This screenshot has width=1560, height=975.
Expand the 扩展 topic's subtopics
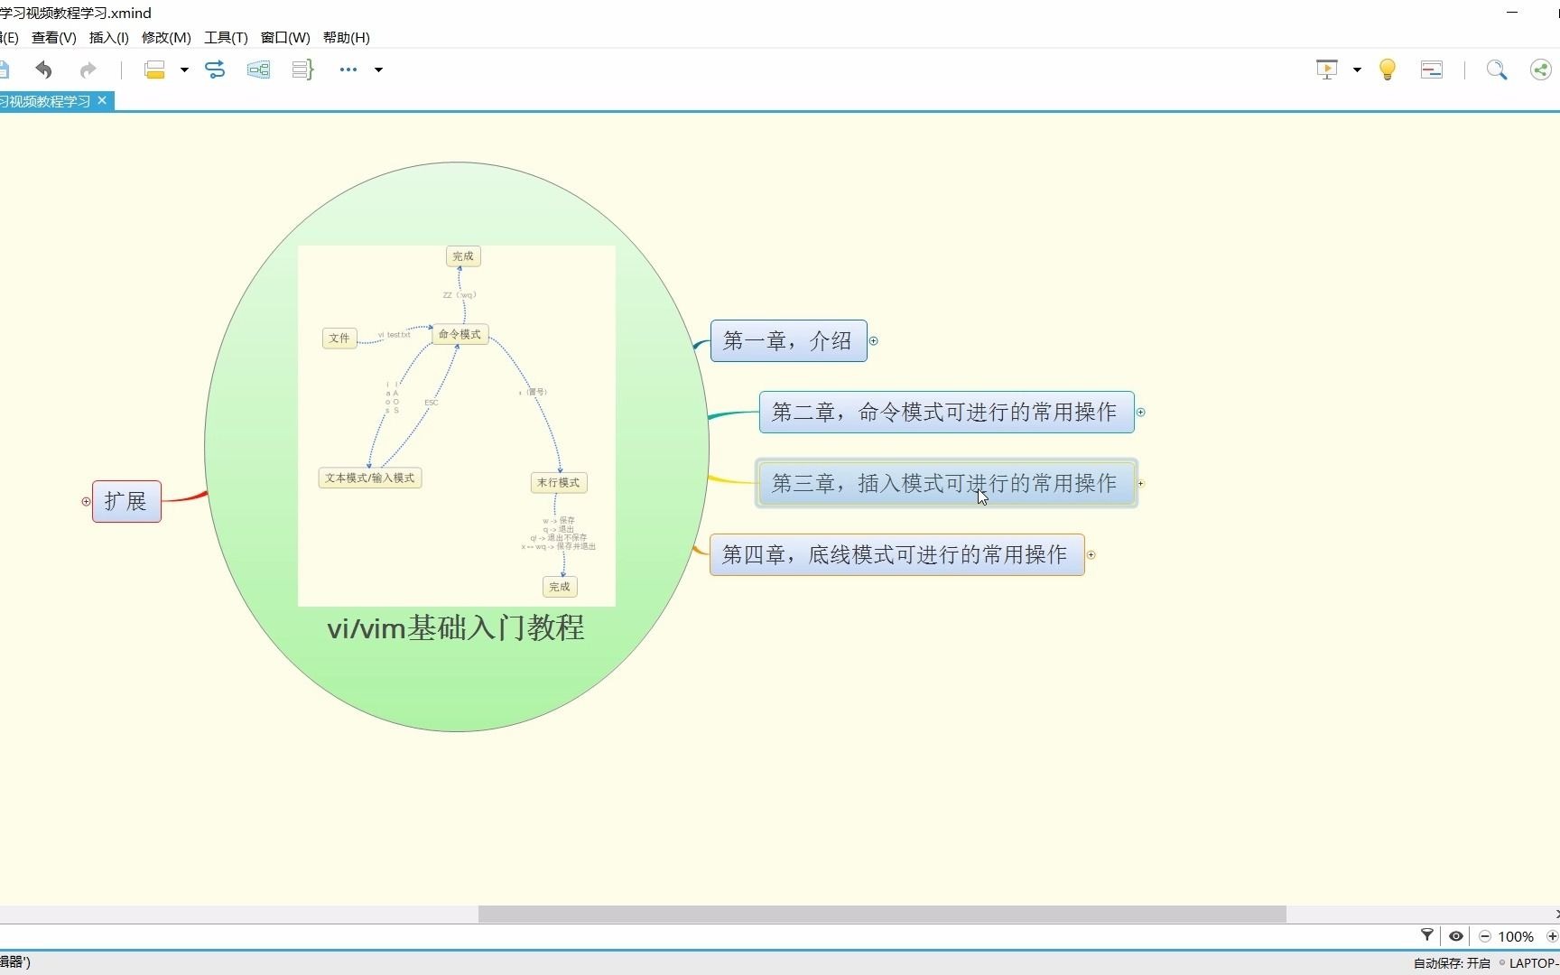click(86, 501)
